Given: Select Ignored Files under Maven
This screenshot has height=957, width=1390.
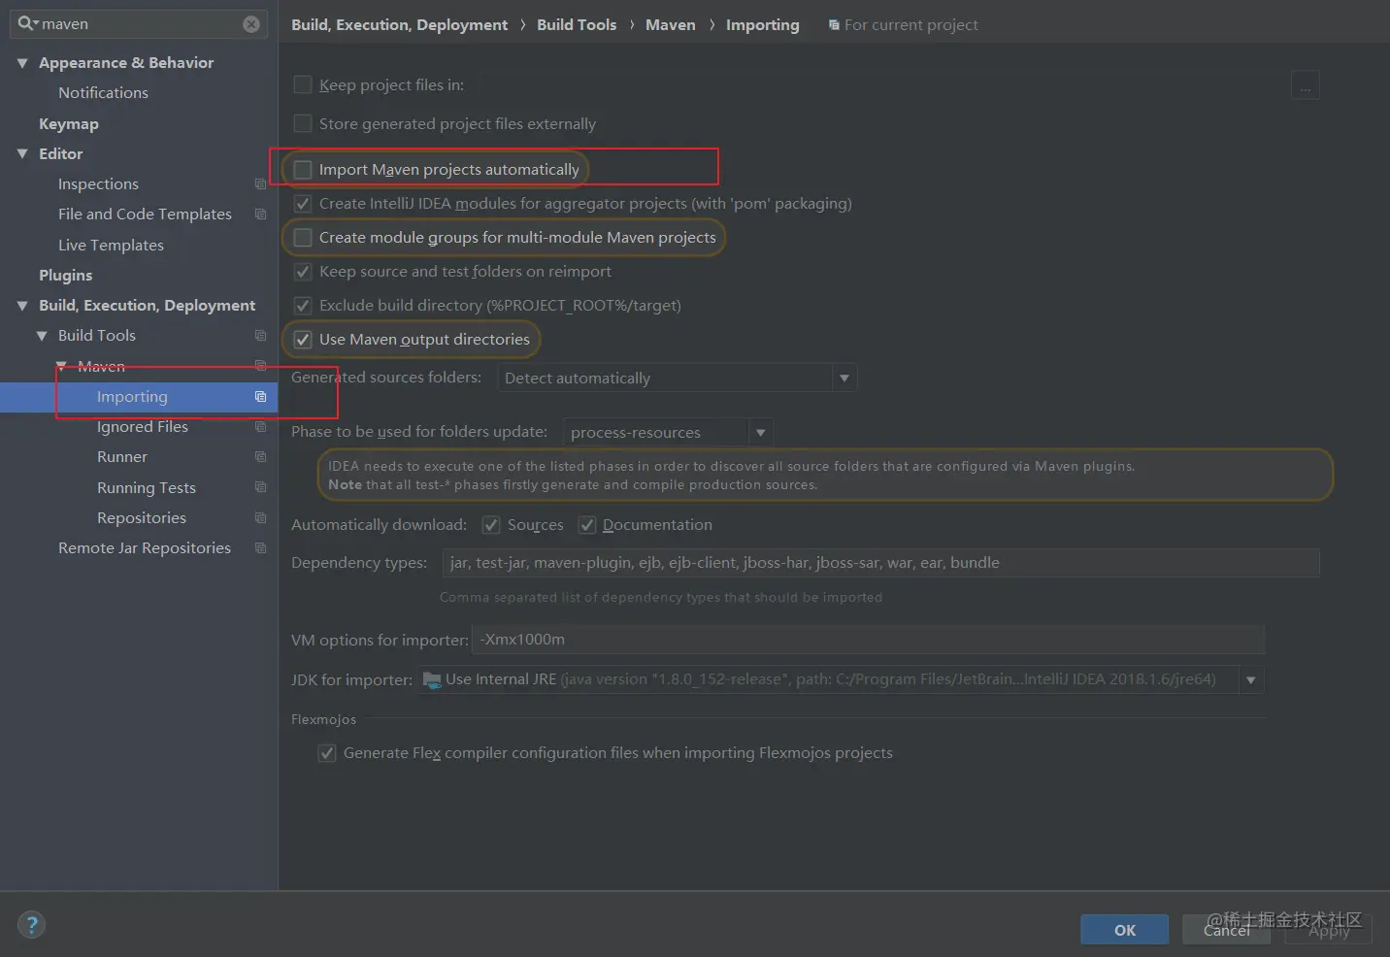Looking at the screenshot, I should pos(143,427).
